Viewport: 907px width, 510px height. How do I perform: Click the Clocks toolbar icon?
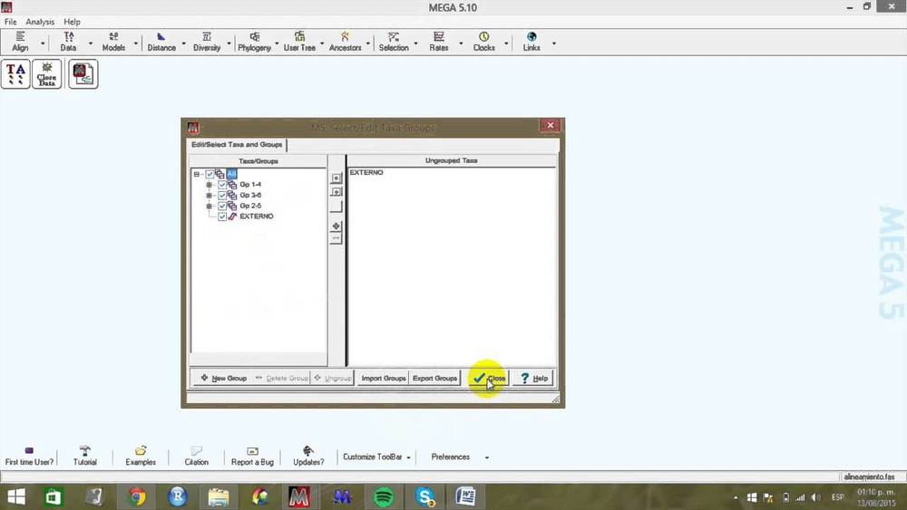(x=483, y=42)
